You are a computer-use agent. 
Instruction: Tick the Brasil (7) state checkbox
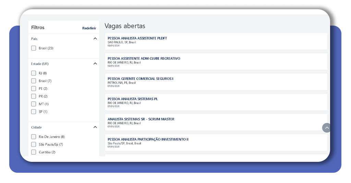click(x=34, y=81)
